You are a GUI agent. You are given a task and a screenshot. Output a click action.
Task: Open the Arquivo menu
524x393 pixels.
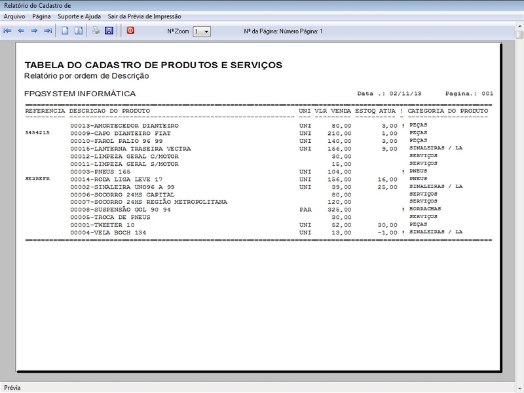click(x=14, y=16)
